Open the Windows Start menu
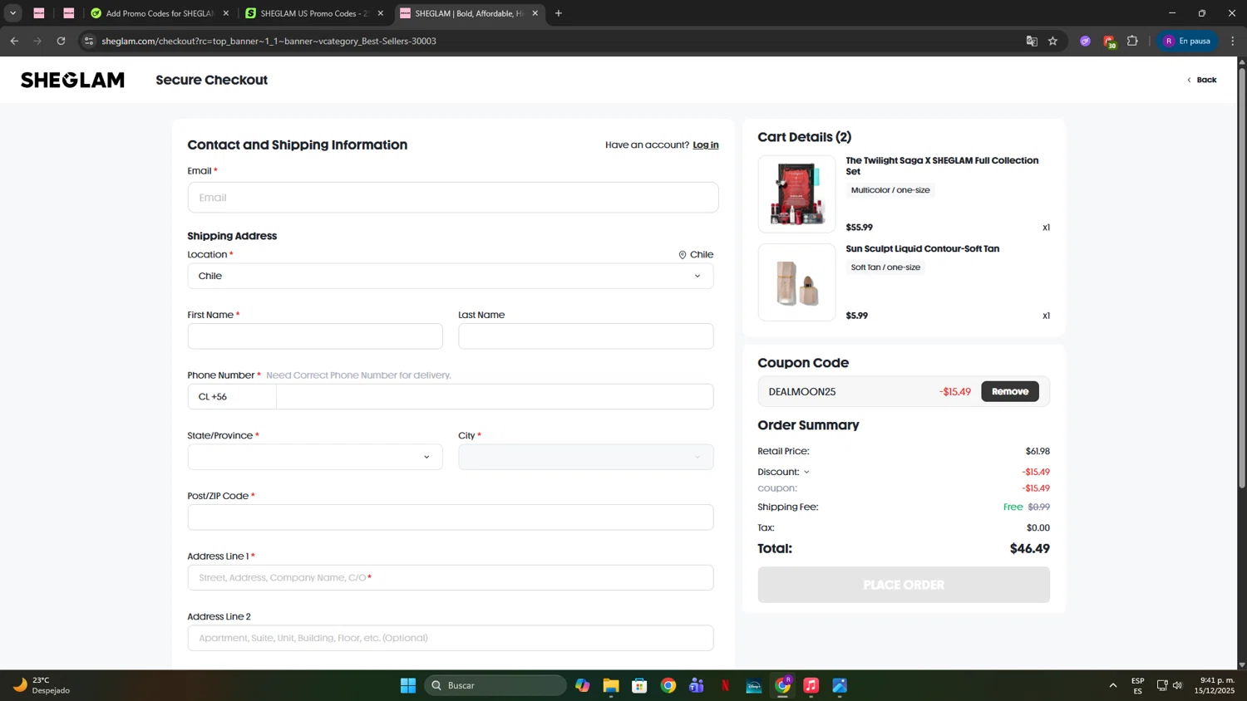Image resolution: width=1247 pixels, height=701 pixels. [408, 685]
